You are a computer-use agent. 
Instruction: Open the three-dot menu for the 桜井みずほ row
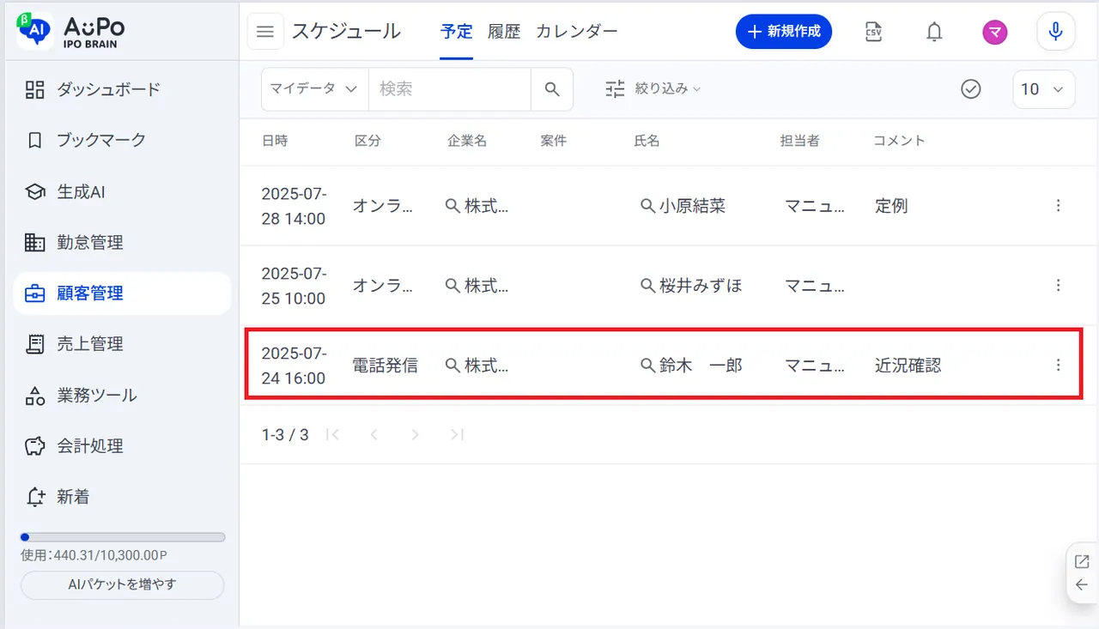tap(1058, 286)
